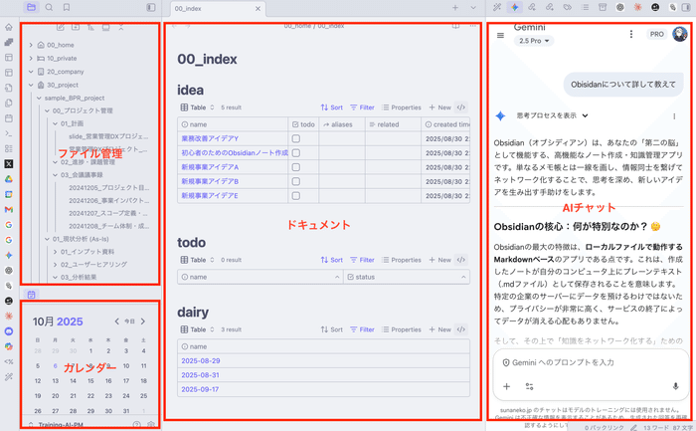The width and height of the screenshot is (696, 431).
Task: Click the tags icon in the right tab bar
Action: [568, 7]
